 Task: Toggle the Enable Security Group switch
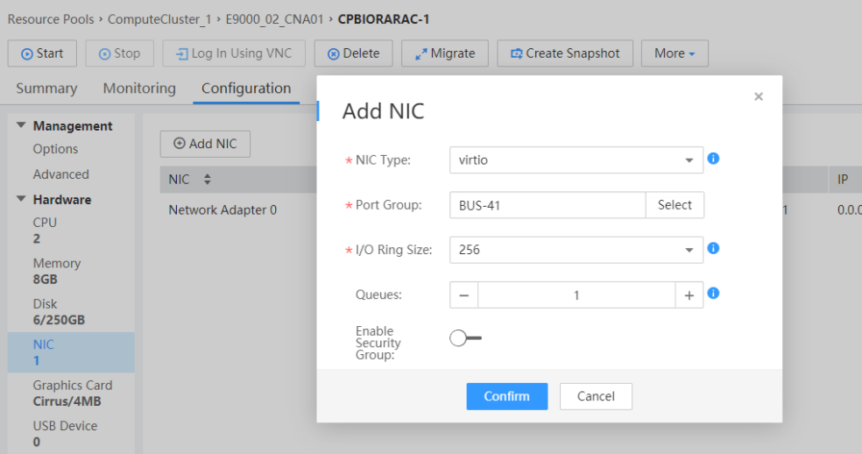pos(465,338)
